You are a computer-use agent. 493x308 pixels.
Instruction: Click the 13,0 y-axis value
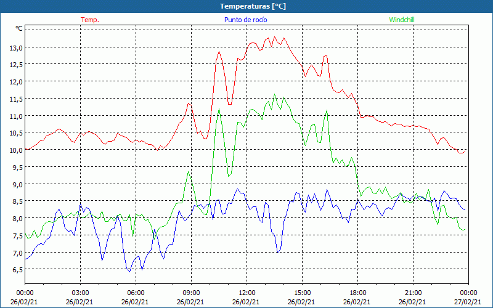coord(17,48)
